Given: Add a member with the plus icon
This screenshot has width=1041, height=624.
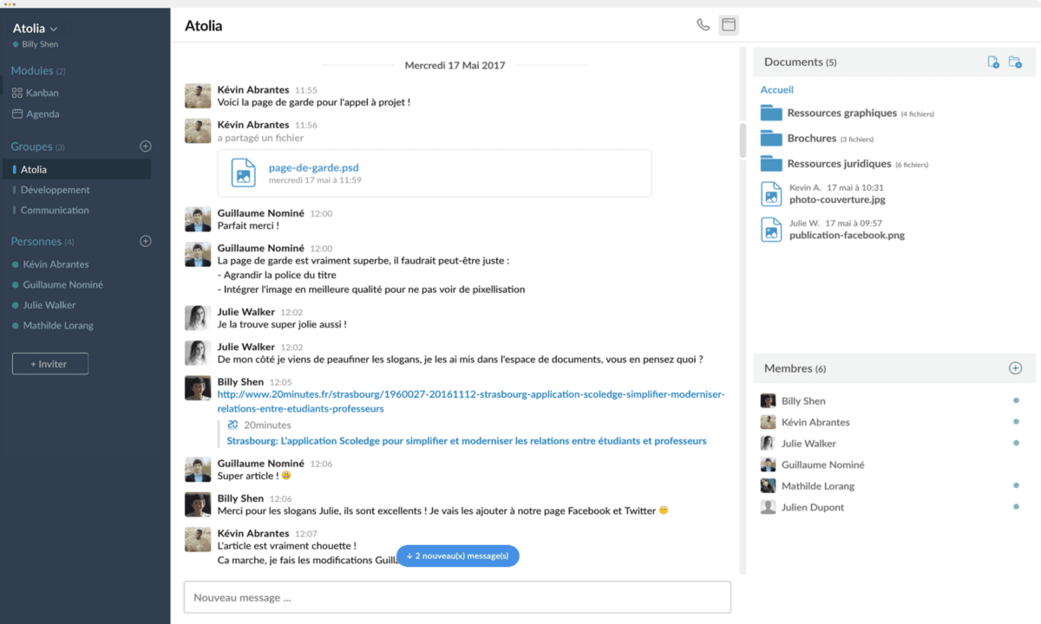Looking at the screenshot, I should [1015, 368].
